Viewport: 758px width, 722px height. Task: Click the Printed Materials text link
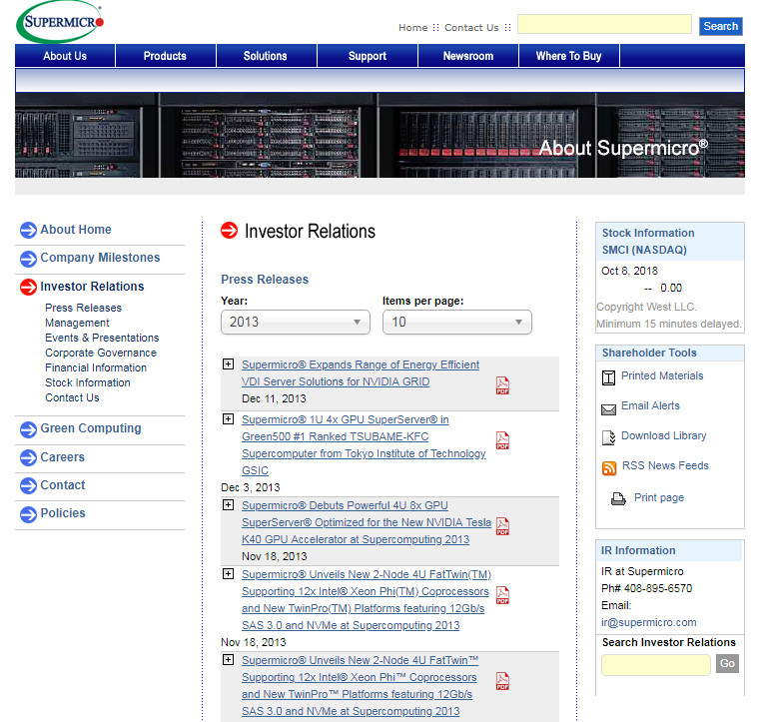tap(662, 376)
